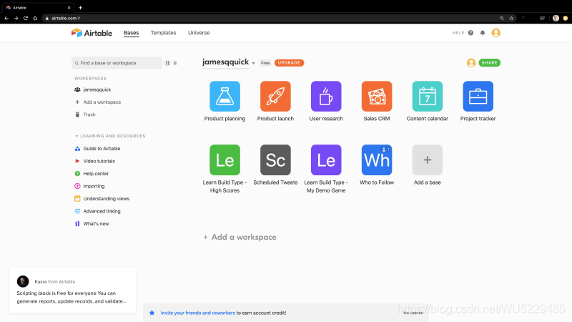Open the jamesqquick workspace name dropdown arrow
Screen dimensions: 572x322
[254, 63]
